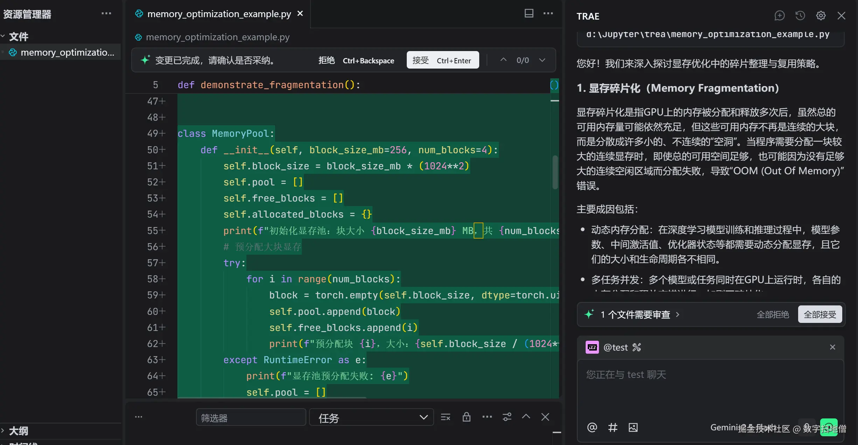
Task: Click the split editor layout icon
Action: point(529,13)
